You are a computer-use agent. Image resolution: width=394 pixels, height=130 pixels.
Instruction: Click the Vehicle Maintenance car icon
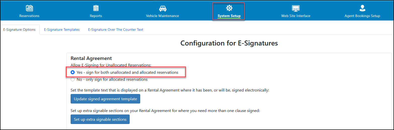point(163,8)
